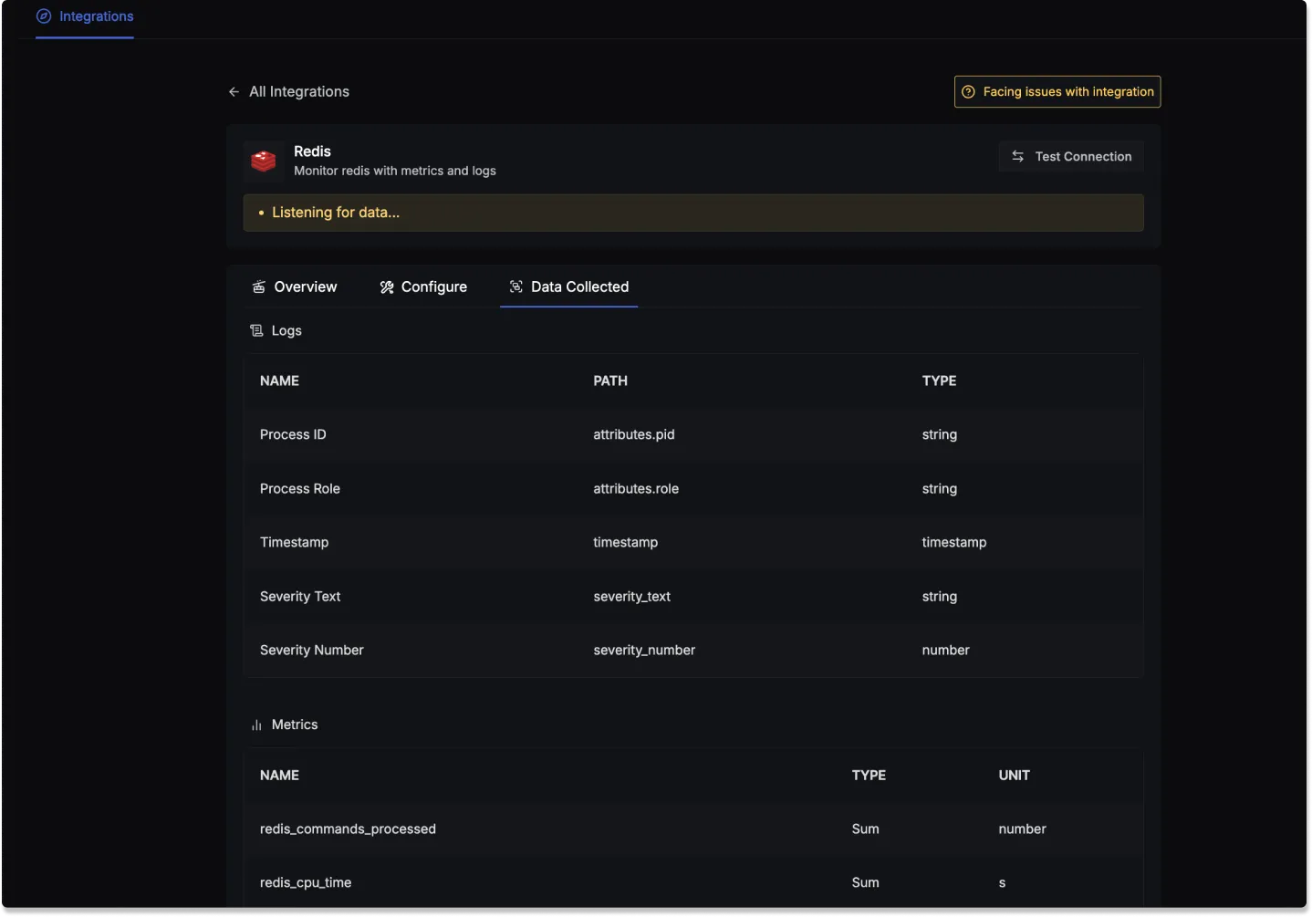Click the Redis logo icon
This screenshot has height=917, width=1312.
click(264, 162)
